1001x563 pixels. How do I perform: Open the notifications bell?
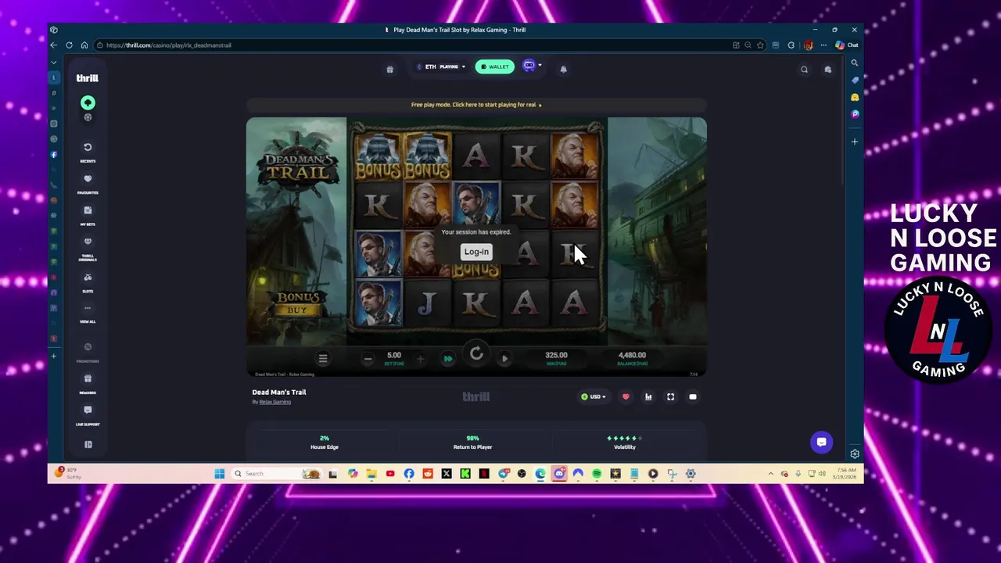coord(563,69)
